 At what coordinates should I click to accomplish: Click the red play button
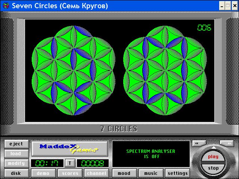(x=213, y=157)
